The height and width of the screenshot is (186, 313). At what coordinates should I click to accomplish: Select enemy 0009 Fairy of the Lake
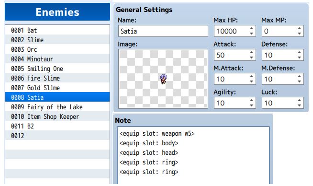tap(57, 107)
